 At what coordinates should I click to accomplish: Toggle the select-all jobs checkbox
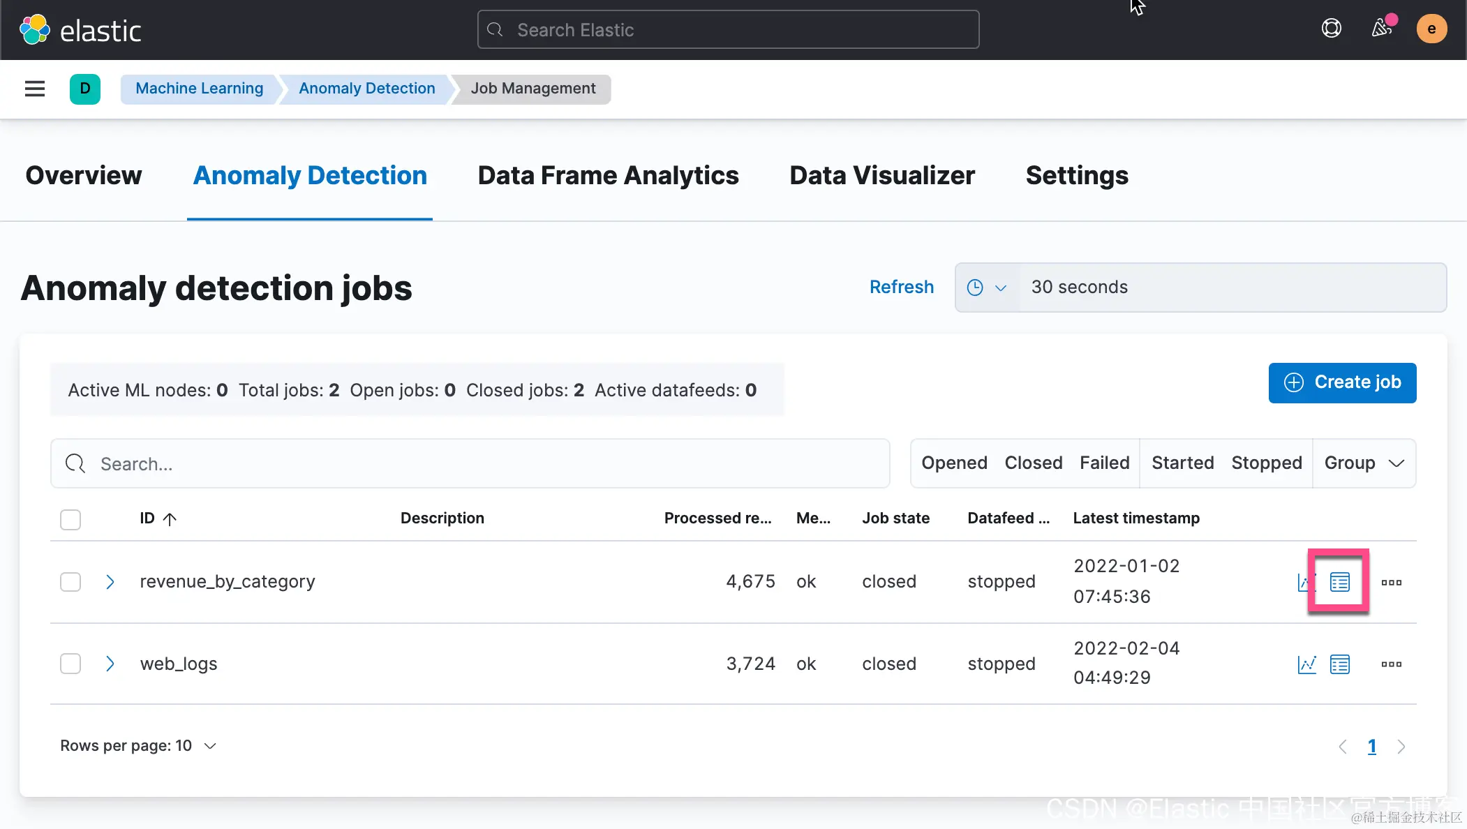70,519
